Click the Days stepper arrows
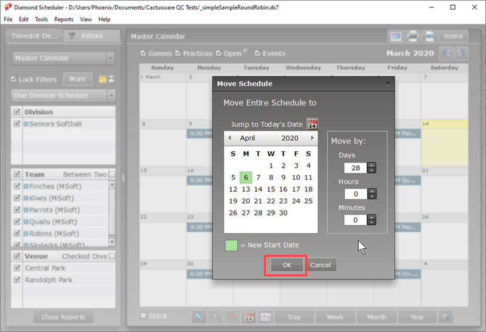Screen dimensions: 486x332 (372, 168)
